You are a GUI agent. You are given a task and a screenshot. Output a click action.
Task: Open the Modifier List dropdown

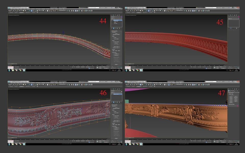pos(116,18)
